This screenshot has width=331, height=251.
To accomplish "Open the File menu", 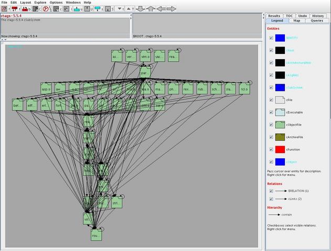I will point(4,2).
